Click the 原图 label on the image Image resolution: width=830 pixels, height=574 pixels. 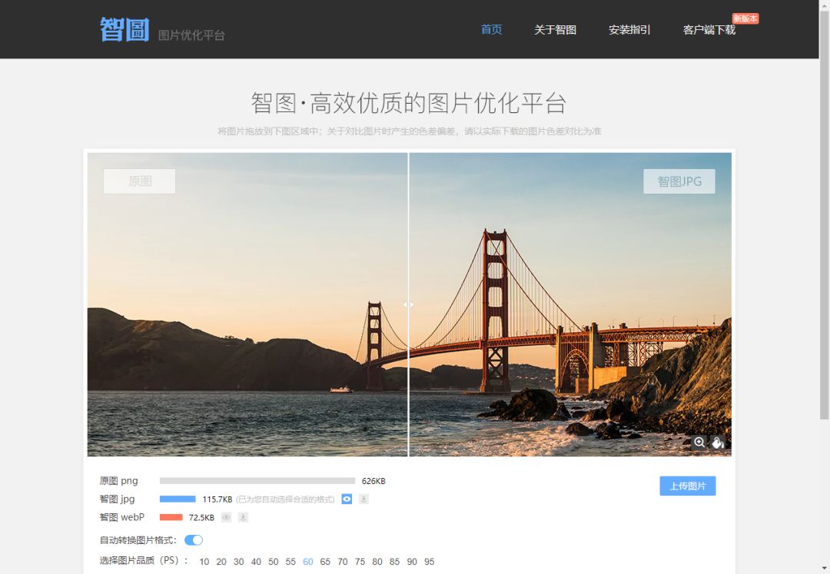[x=139, y=181]
